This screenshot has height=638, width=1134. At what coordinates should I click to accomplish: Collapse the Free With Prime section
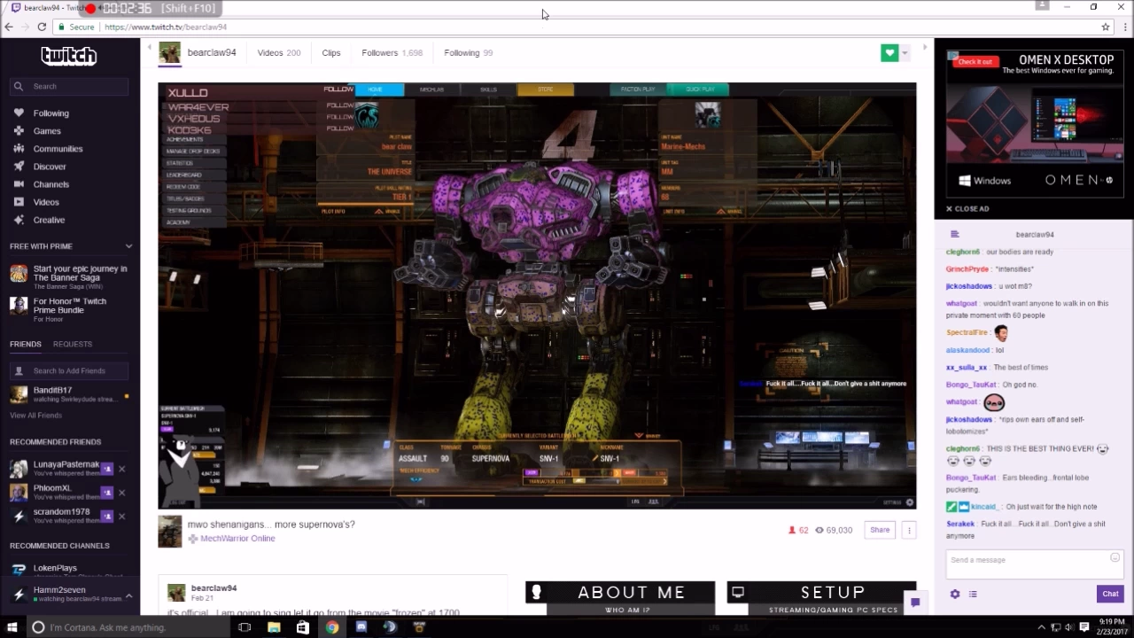(128, 246)
